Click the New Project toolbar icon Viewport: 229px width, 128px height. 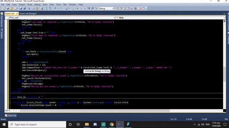4,9
